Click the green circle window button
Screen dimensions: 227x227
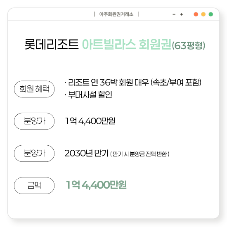pyautogui.click(x=211, y=14)
